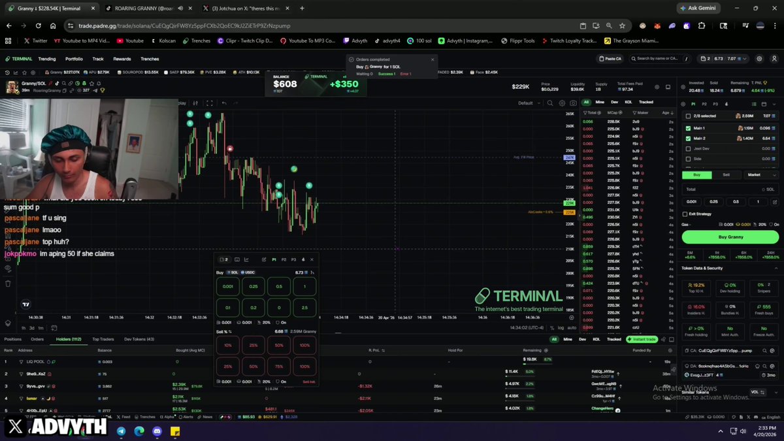Check the Side wallet

[688, 159]
